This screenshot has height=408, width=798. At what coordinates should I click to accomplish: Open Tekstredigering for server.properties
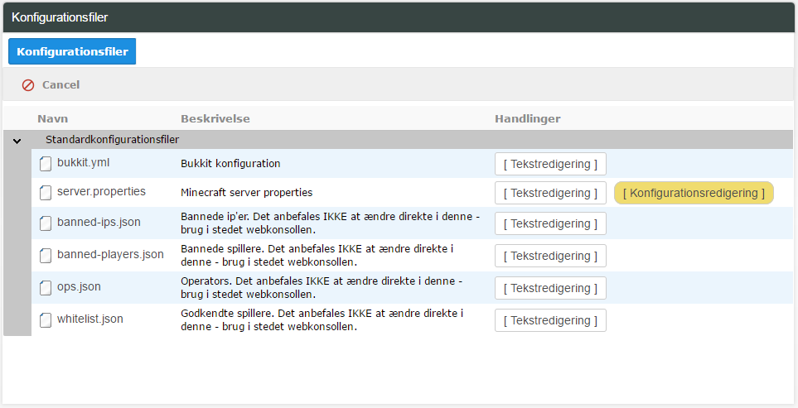551,193
